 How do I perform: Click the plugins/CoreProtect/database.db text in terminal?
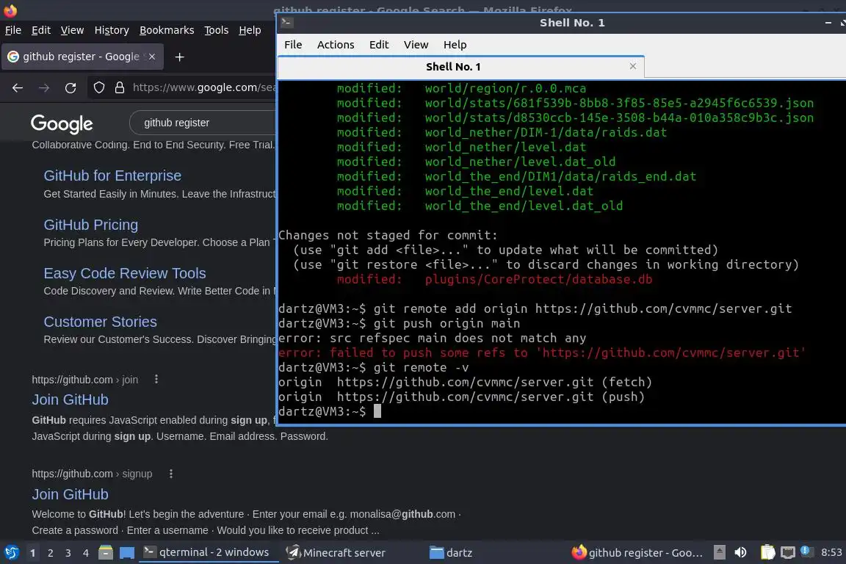(x=538, y=280)
